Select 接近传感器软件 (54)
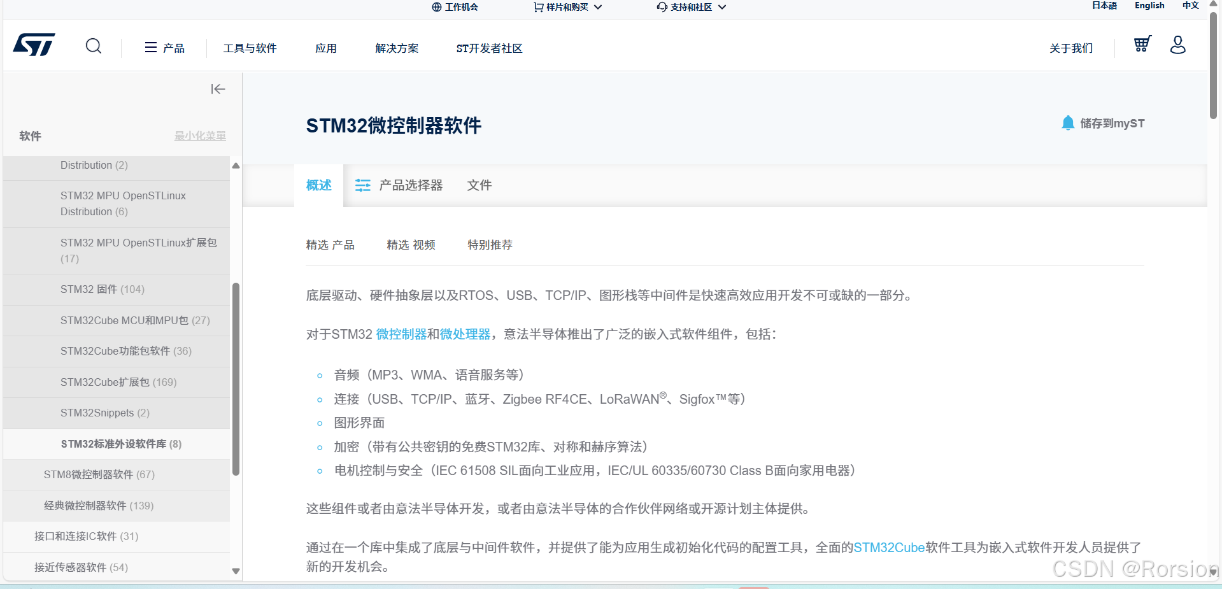Viewport: 1222px width, 589px height. tap(117, 567)
